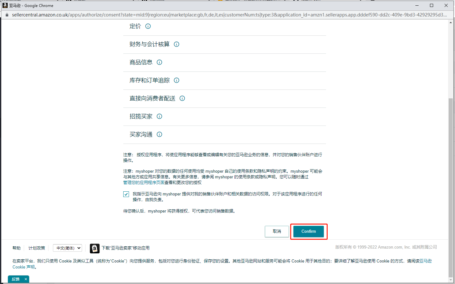Open the 帮助 help link
The width and height of the screenshot is (455, 284).
click(x=16, y=248)
